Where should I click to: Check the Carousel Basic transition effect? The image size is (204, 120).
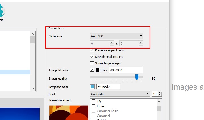tap(94, 111)
